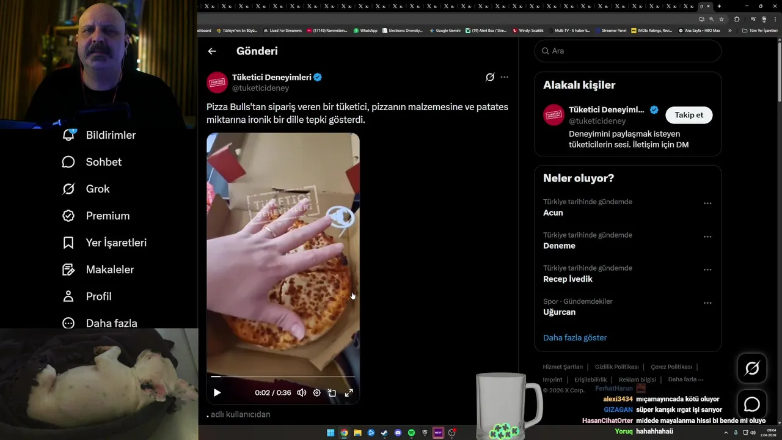The height and width of the screenshot is (440, 782).
Task: Open more options for Recep İvedik trend
Action: pyautogui.click(x=707, y=269)
